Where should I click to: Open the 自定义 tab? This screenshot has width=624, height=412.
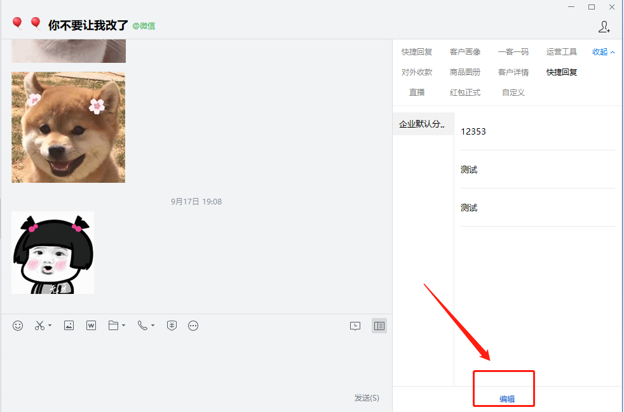[x=513, y=92]
